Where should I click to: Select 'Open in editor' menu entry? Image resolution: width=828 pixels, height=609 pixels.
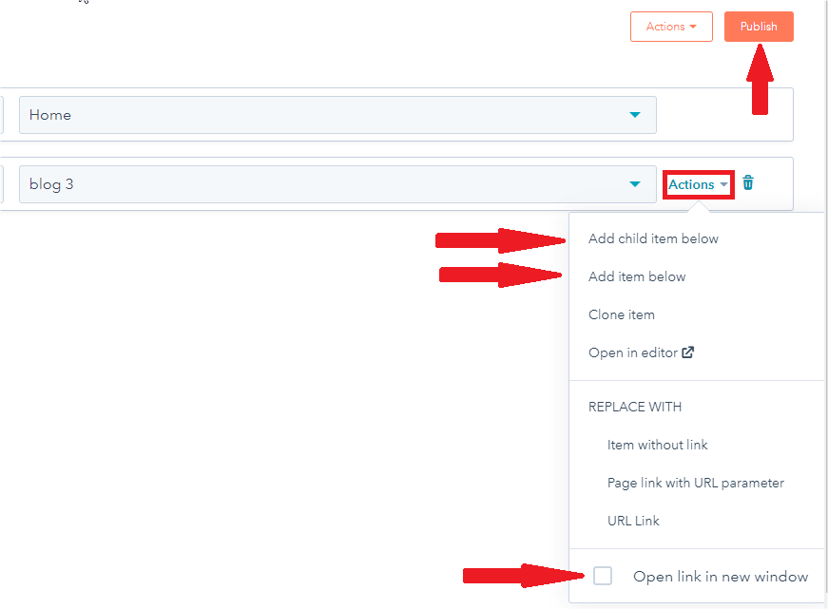point(632,352)
